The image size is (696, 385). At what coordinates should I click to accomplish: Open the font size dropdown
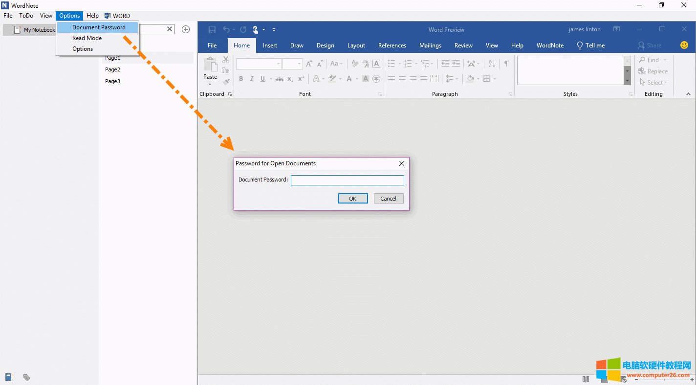click(299, 64)
